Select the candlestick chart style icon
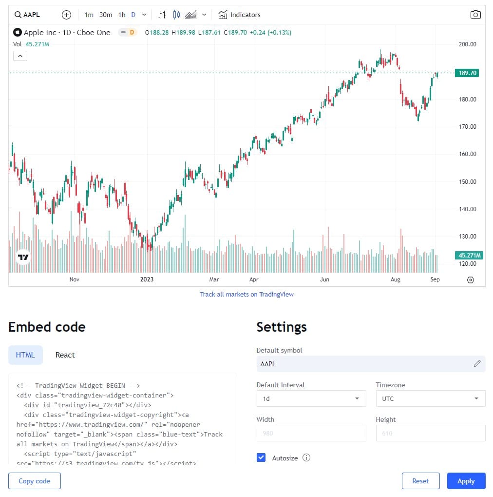 click(177, 15)
